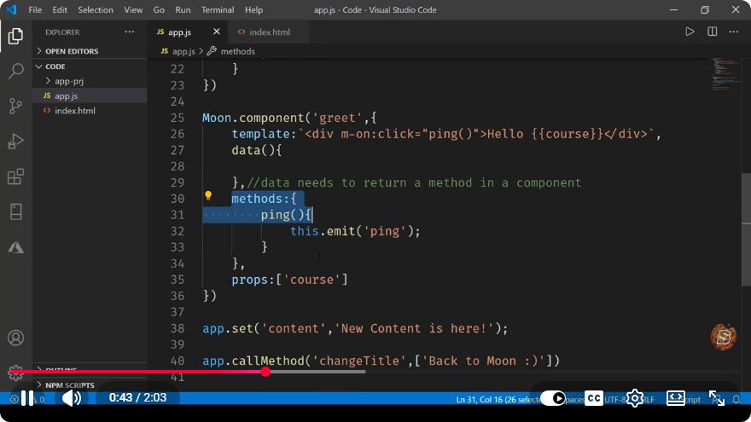Viewport: 751px width, 422px height.
Task: Click line 25 Moon.component code
Action: (x=289, y=118)
